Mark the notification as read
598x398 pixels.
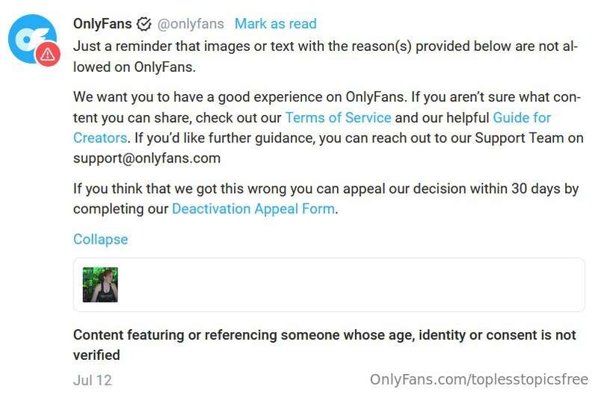(x=275, y=24)
